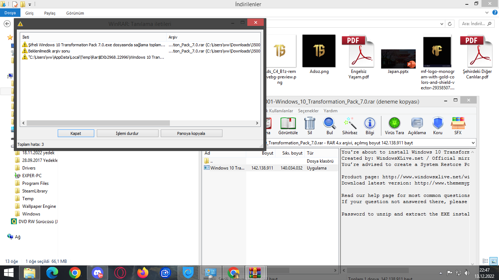The height and width of the screenshot is (280, 499).
Task: Click the volume speaker icon in system tray
Action: click(x=467, y=273)
